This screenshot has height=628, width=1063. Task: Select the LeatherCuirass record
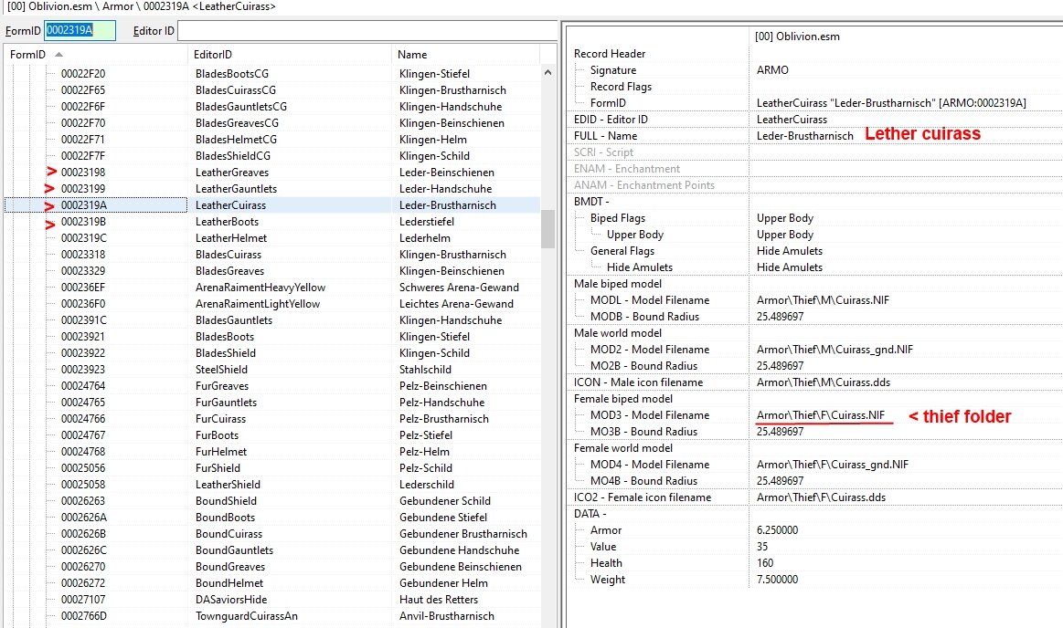(272, 205)
